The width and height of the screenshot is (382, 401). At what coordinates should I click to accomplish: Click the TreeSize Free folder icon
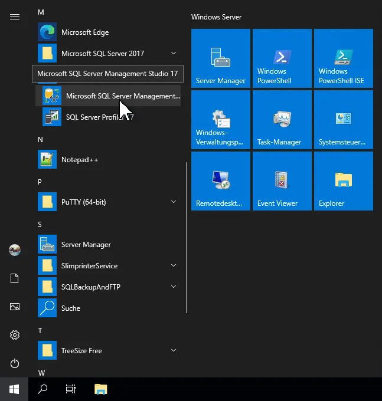pos(47,350)
